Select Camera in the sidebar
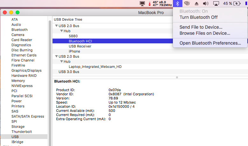 pyautogui.click(x=18, y=35)
